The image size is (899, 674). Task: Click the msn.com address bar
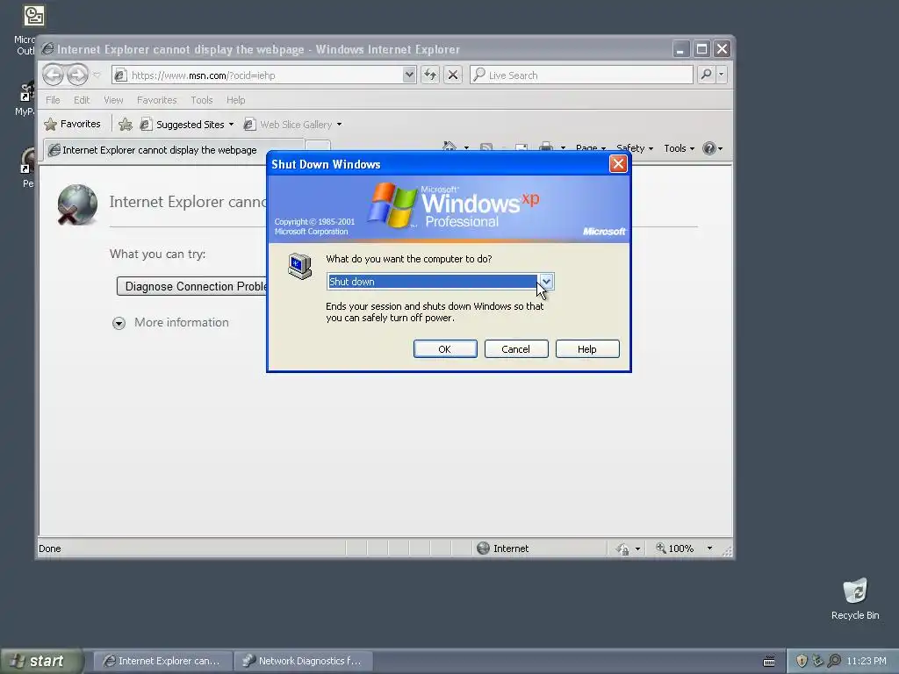click(258, 75)
